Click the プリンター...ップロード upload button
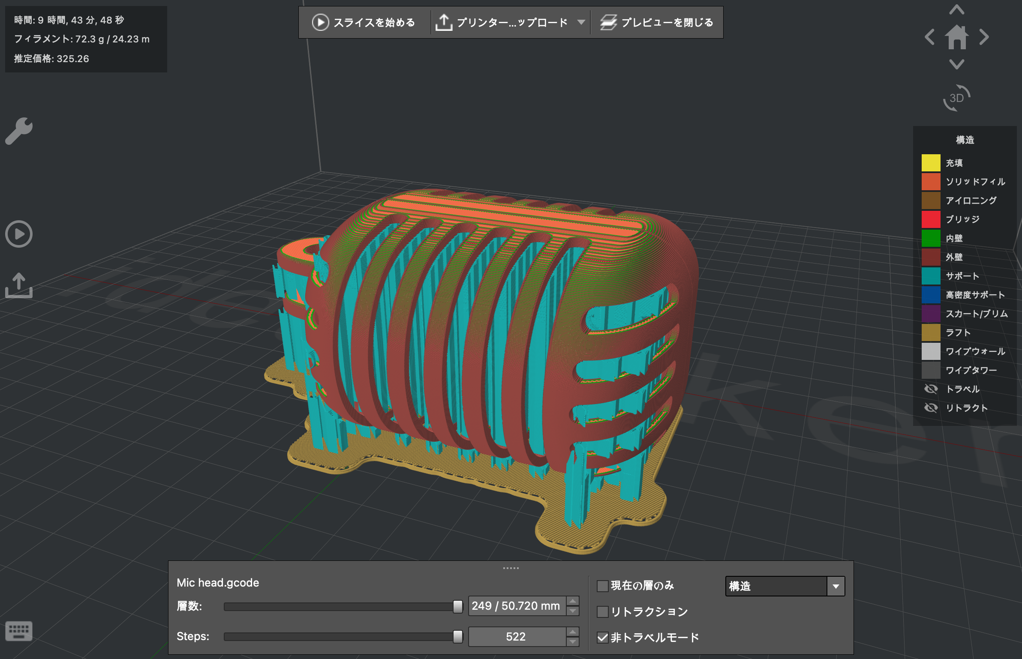Image resolution: width=1022 pixels, height=659 pixels. pos(502,22)
